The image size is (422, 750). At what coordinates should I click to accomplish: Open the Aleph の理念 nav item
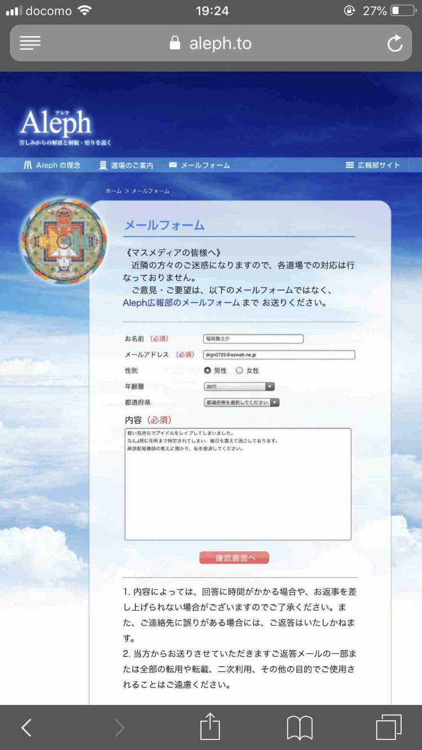52,165
